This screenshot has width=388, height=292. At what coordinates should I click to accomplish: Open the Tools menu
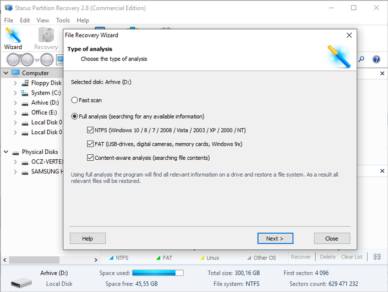[63, 20]
